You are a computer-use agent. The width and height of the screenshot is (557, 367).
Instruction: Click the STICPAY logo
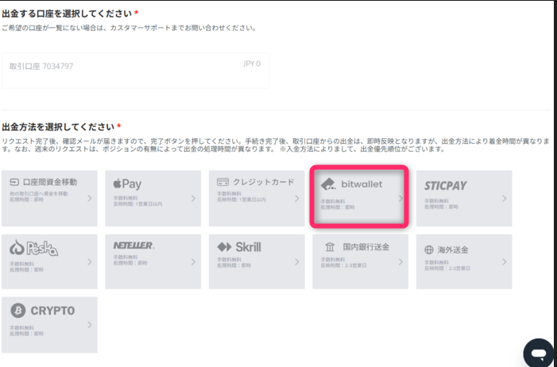[445, 185]
